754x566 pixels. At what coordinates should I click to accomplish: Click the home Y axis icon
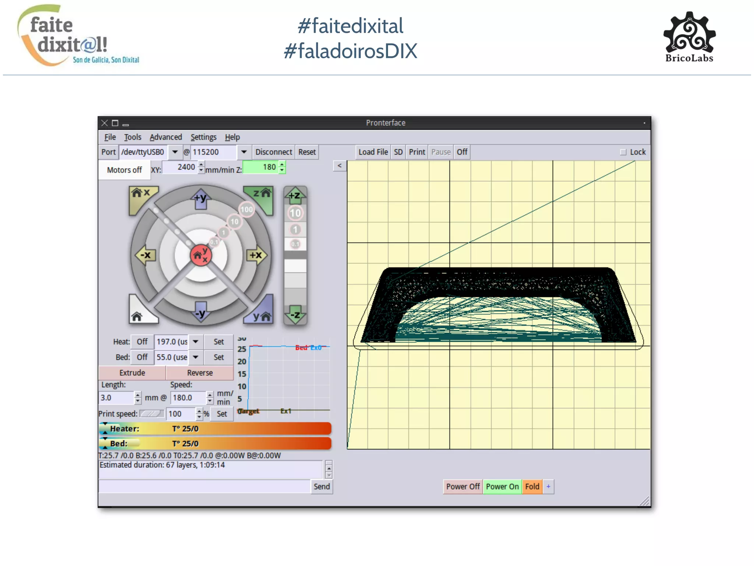click(262, 315)
